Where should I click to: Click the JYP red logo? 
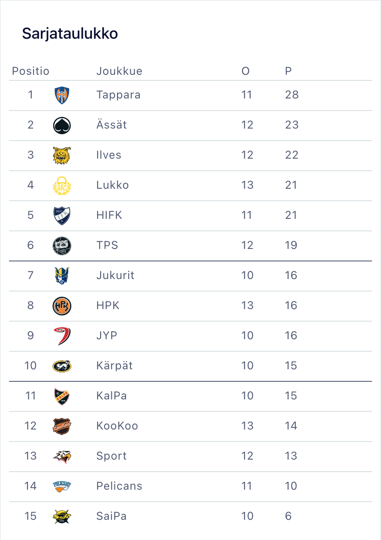click(x=62, y=336)
